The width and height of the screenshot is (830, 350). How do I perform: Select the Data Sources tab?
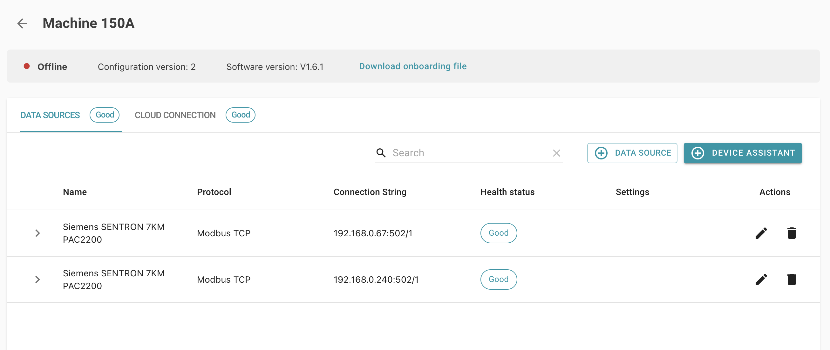pos(50,114)
